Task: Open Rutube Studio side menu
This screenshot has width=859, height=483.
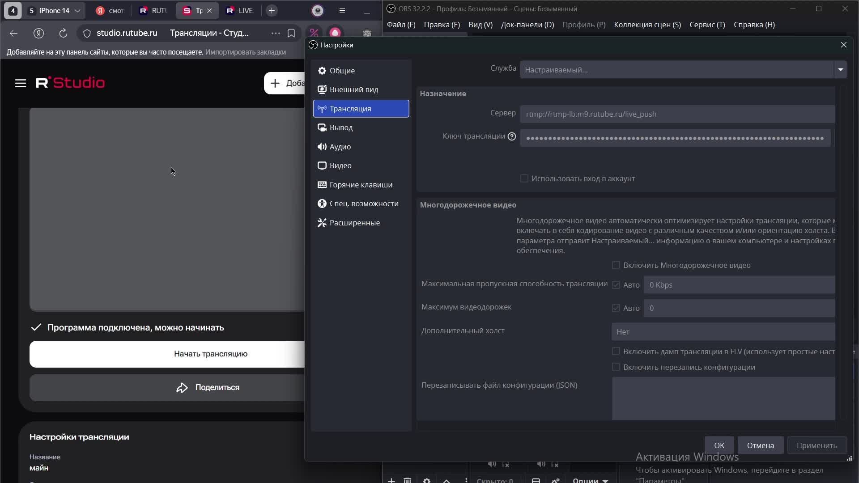Action: pos(21,83)
